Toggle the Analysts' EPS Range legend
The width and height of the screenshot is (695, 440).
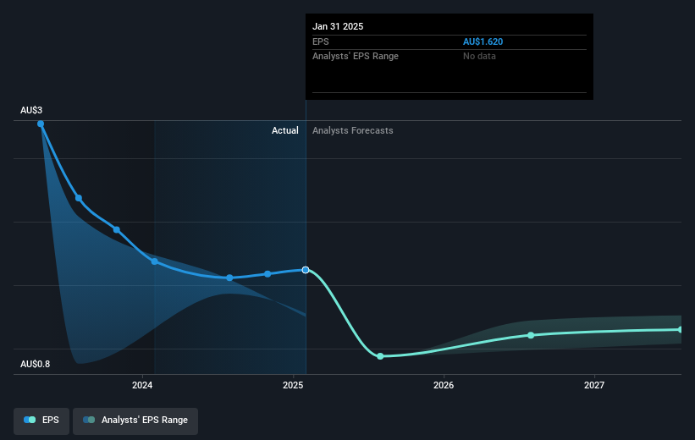click(x=135, y=421)
